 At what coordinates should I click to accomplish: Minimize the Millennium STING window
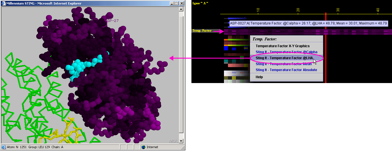click(172, 3)
